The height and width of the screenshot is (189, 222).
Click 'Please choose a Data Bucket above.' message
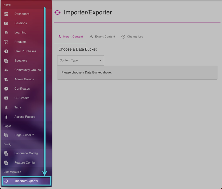coord(86,72)
